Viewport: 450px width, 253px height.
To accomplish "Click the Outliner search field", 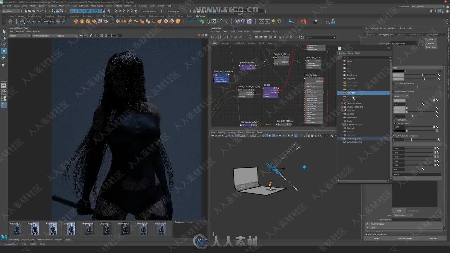I will coord(365,57).
